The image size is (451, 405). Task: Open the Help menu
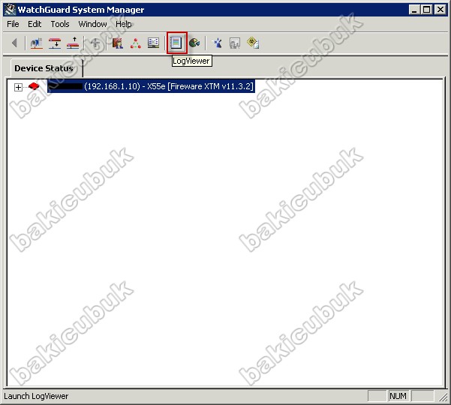(123, 24)
